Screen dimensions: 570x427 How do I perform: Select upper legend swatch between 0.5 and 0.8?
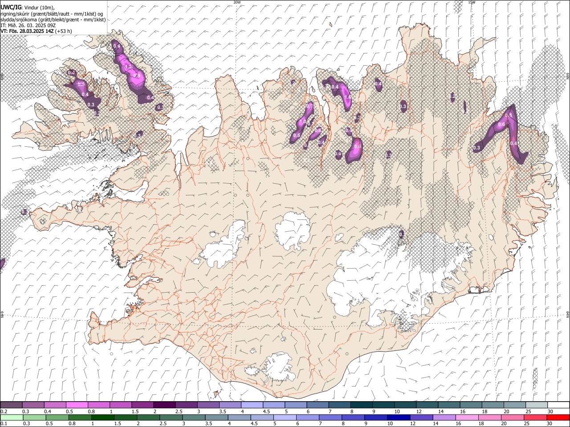77,405
